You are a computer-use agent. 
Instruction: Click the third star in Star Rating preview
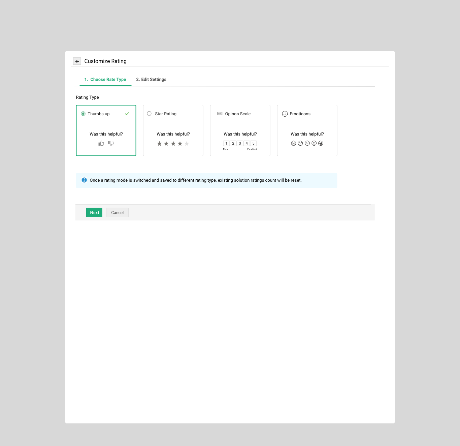coord(173,144)
